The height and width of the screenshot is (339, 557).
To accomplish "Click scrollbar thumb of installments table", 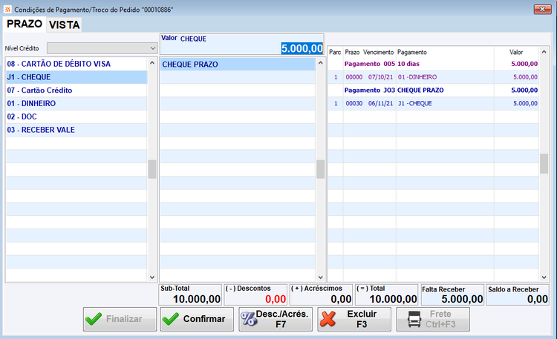I will (544, 164).
